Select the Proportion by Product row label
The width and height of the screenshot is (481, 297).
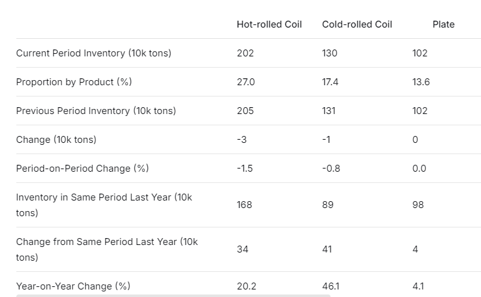coord(74,82)
